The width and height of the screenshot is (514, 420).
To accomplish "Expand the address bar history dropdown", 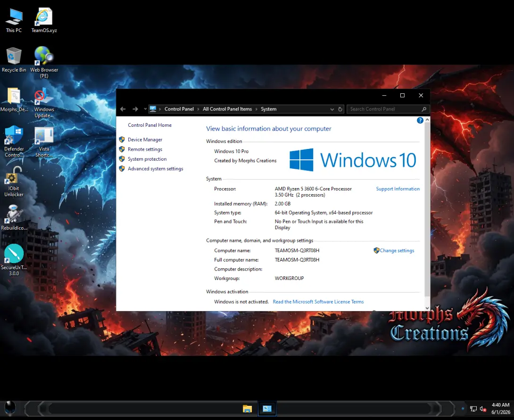I will (x=332, y=109).
